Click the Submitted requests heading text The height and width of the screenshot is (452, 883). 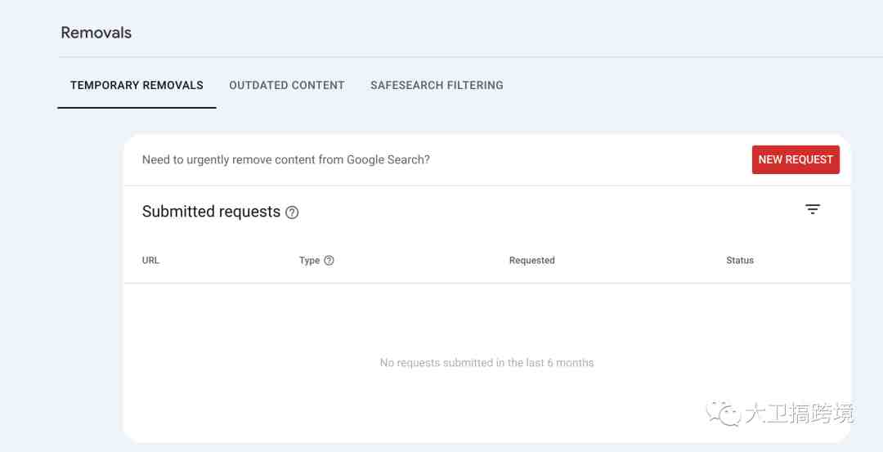pyautogui.click(x=211, y=212)
